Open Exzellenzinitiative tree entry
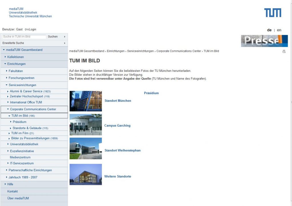The width and height of the screenshot is (292, 206). tap(22, 151)
